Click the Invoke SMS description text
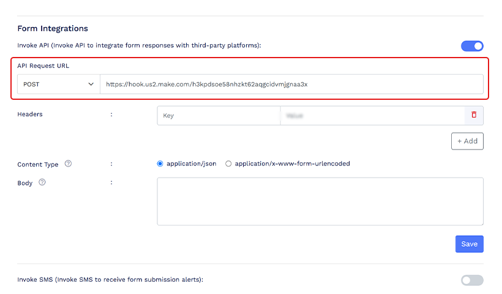This screenshot has width=502, height=294. (x=110, y=280)
